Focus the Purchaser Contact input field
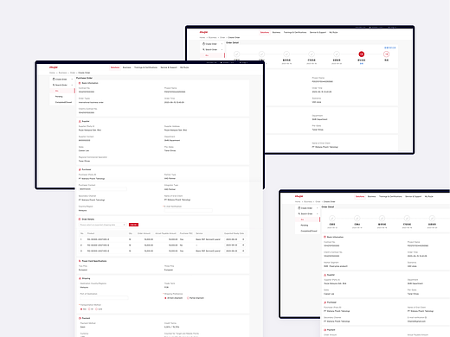Viewport: 450px width, 337px height. point(103,189)
